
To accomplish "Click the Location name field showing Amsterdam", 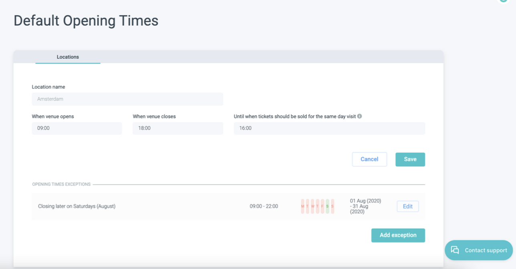I will (127, 99).
